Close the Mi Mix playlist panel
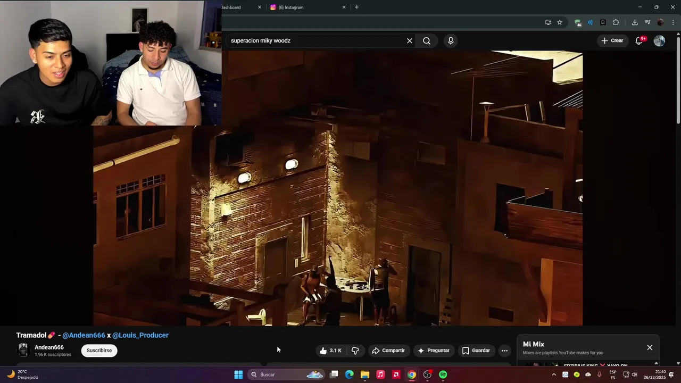 pyautogui.click(x=650, y=347)
